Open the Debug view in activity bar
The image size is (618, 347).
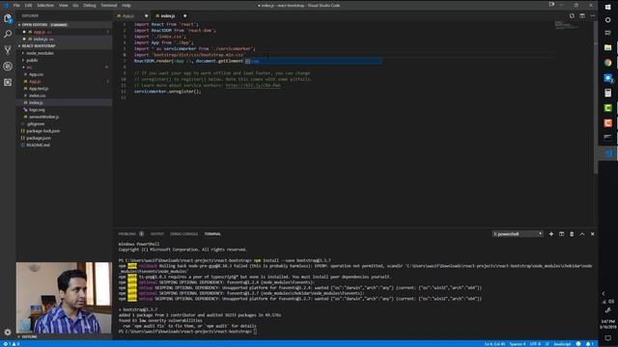click(8, 67)
